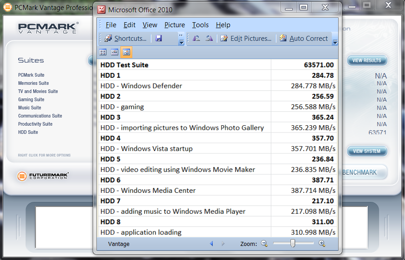
Task: Click the zoom out magnifier icon
Action: [x=265, y=244]
